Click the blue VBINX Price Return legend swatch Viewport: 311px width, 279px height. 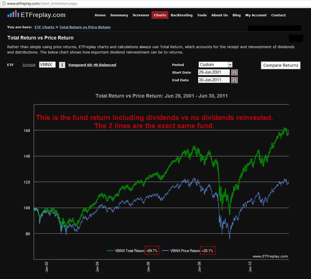(166, 251)
